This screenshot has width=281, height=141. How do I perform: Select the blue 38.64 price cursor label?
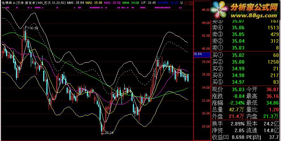[x=202, y=54]
